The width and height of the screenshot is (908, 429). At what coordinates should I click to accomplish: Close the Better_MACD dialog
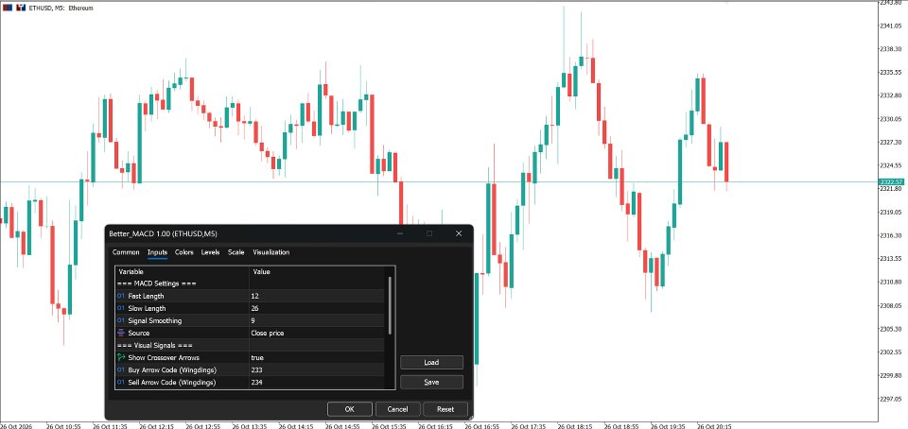coord(459,233)
